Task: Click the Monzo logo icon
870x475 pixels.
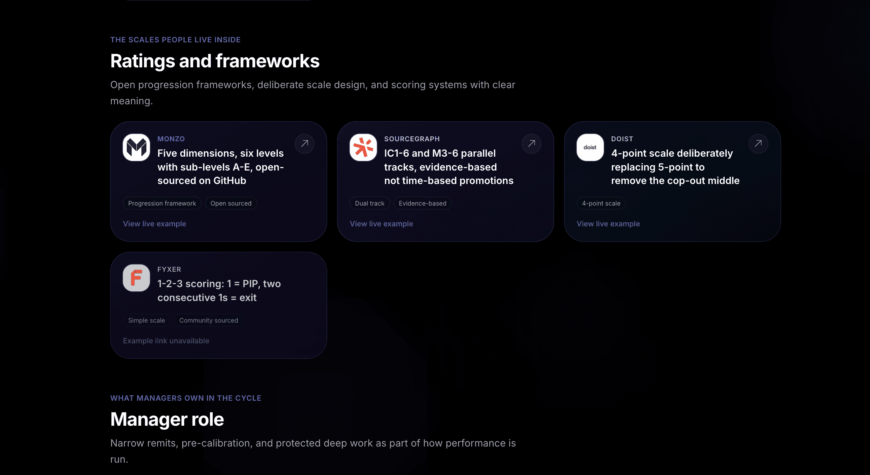Action: click(136, 147)
